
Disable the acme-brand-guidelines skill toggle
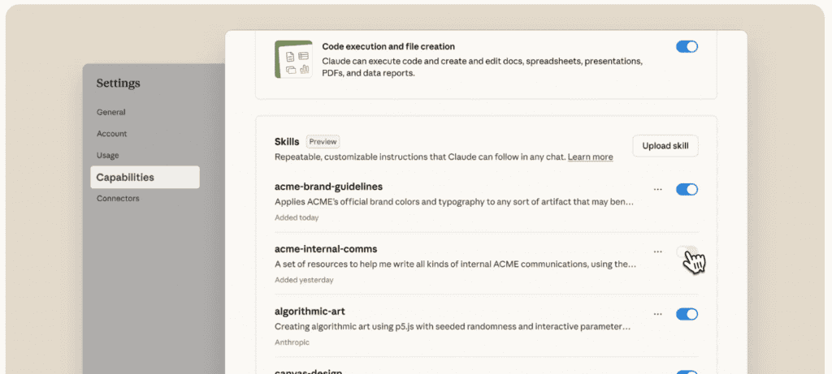point(687,190)
